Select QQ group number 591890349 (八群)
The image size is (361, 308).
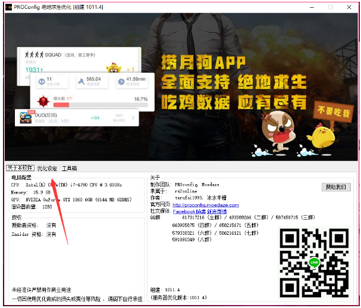192,239
